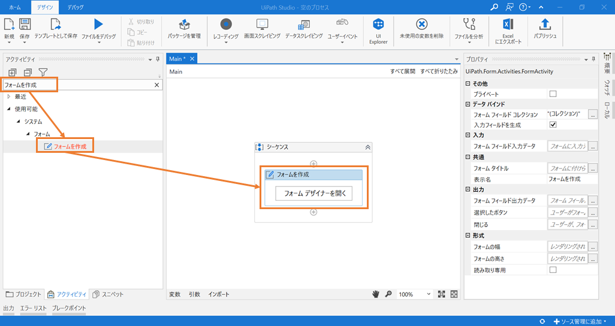
Task: Click the フォームの幅 input field
Action: 568,247
